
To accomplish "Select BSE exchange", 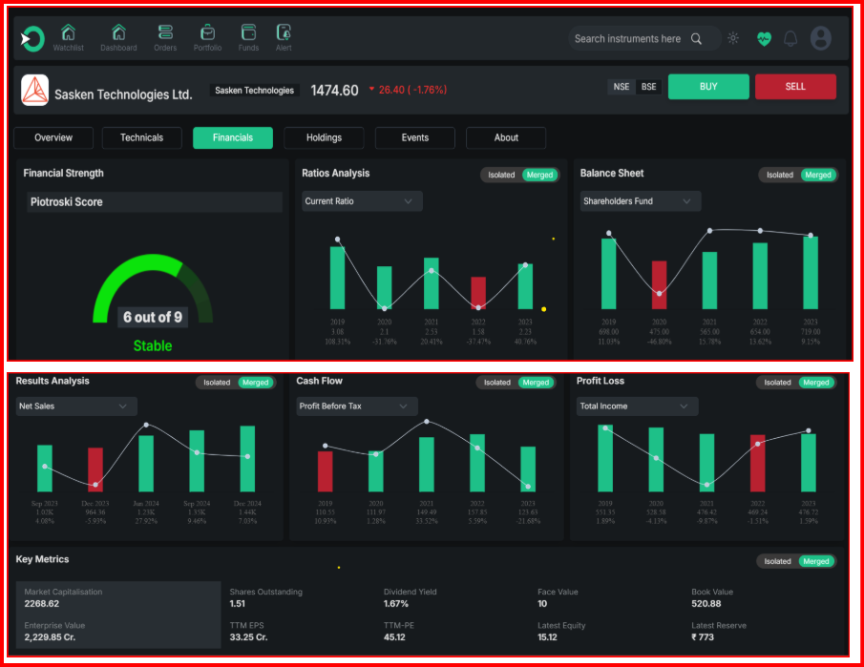I will [648, 87].
